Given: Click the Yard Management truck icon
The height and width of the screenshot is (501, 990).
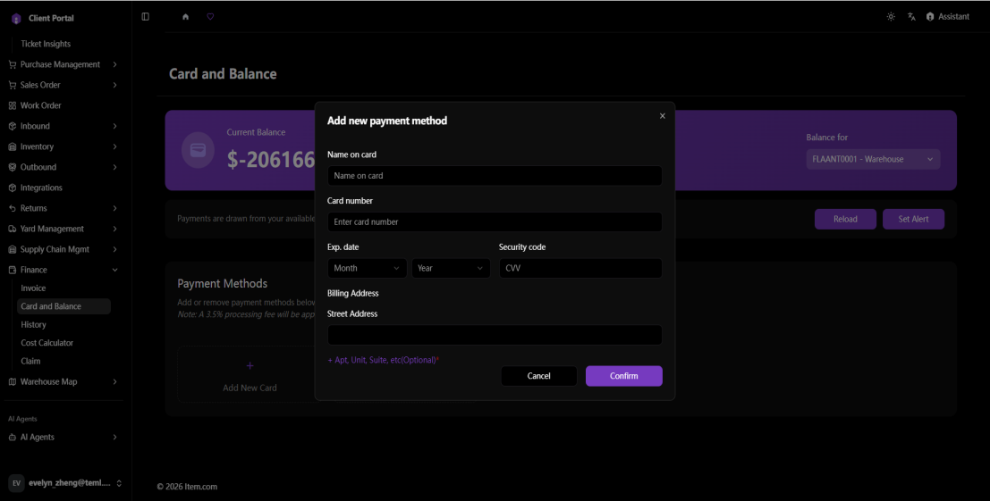Looking at the screenshot, I should (12, 229).
